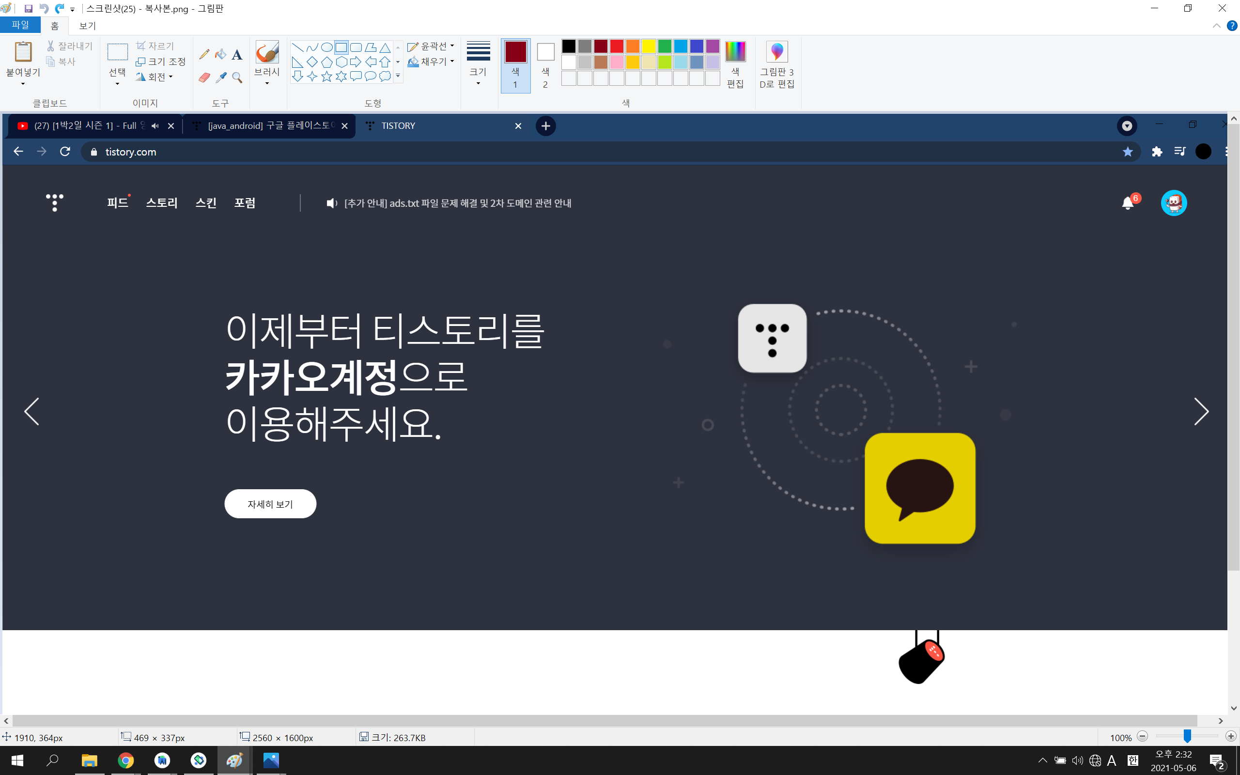Choose the Five-point star shape
1240x775 pixels.
(326, 77)
